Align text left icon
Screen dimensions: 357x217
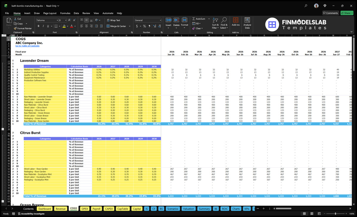click(82, 26)
